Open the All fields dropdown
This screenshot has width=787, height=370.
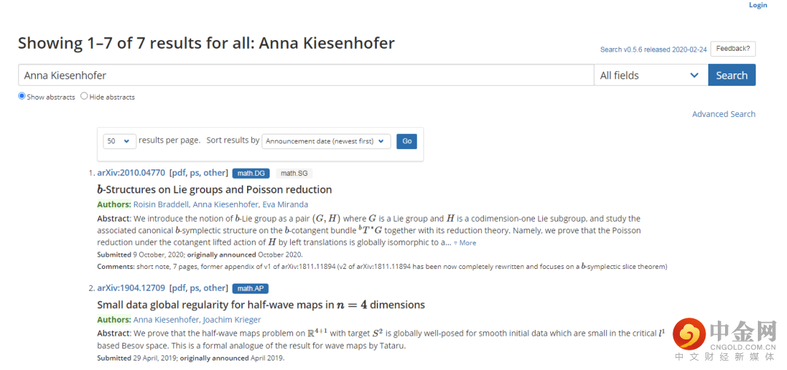650,76
